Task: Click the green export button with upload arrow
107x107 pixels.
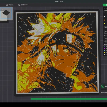Action: pos(105,5)
